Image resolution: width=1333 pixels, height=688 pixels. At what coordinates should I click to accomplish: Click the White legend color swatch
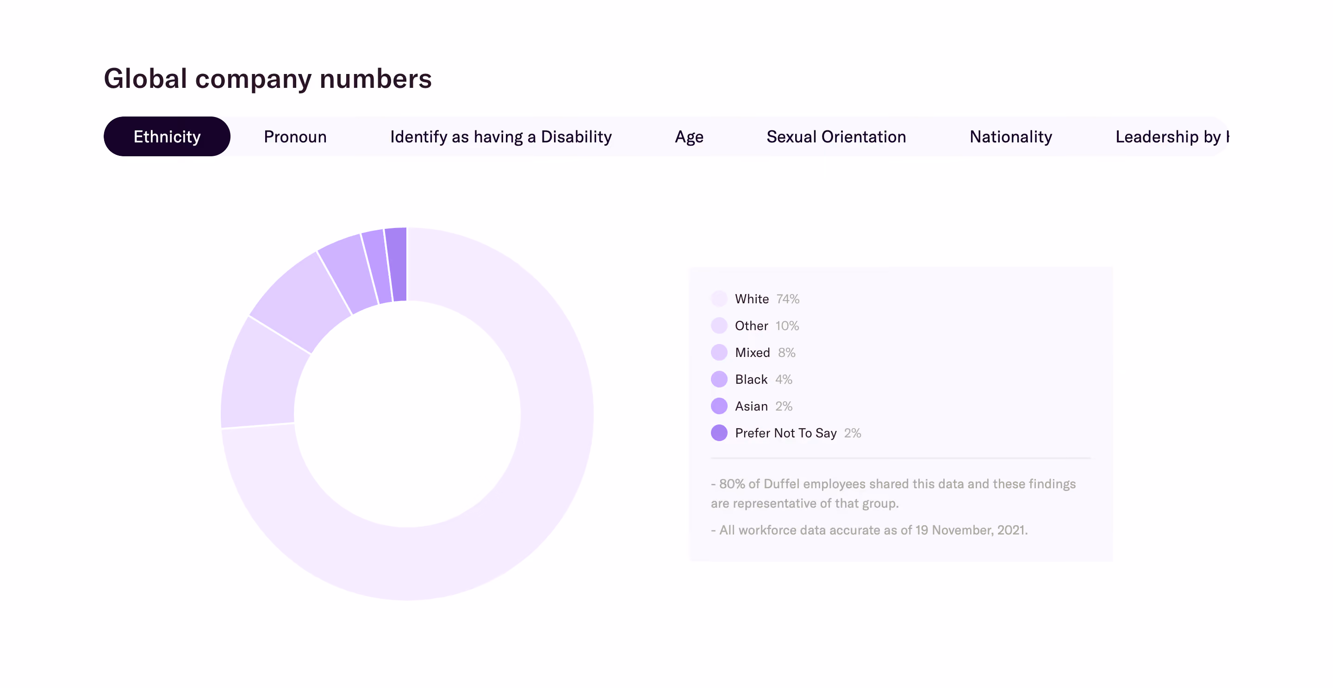pyautogui.click(x=719, y=299)
